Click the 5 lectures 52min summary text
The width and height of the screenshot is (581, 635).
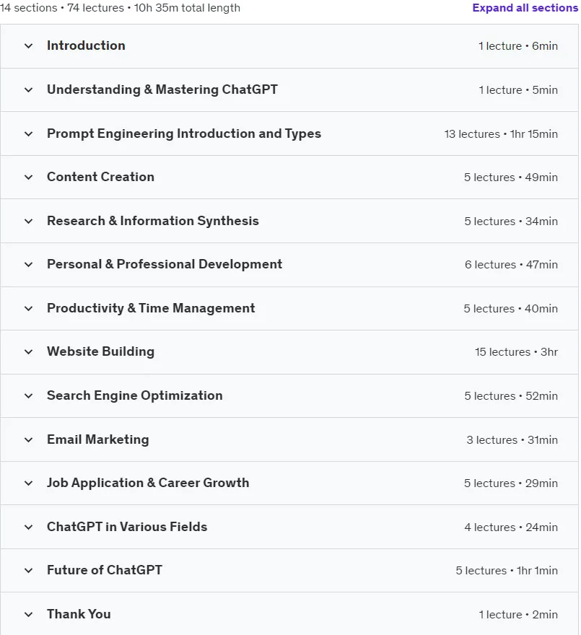[x=511, y=396]
